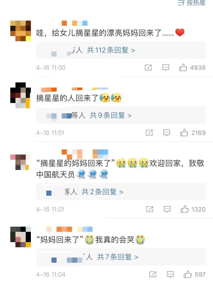Expand 共112条回复 replies

click(111, 50)
